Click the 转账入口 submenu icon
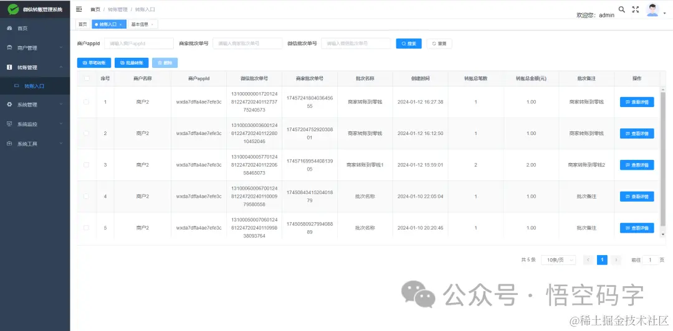 (17, 86)
